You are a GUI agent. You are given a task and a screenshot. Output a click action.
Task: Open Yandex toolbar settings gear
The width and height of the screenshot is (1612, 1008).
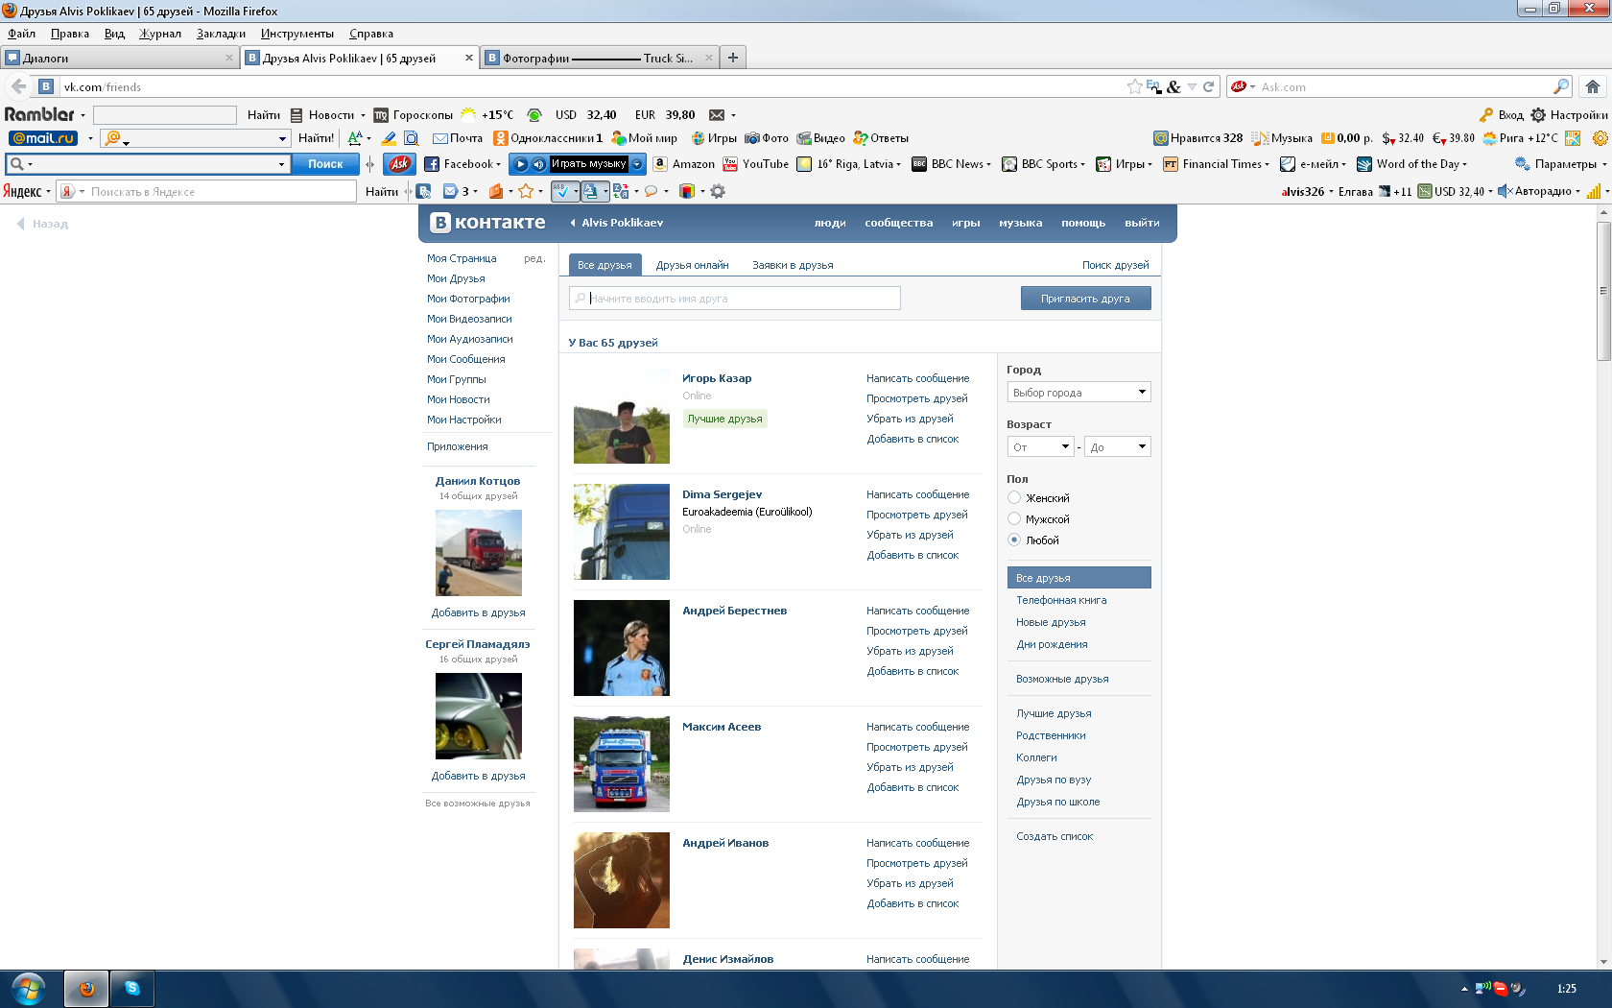(x=718, y=191)
